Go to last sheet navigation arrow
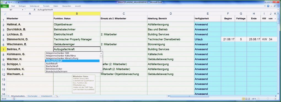Viewport: 281px width, 102px height. pyautogui.click(x=8, y=96)
